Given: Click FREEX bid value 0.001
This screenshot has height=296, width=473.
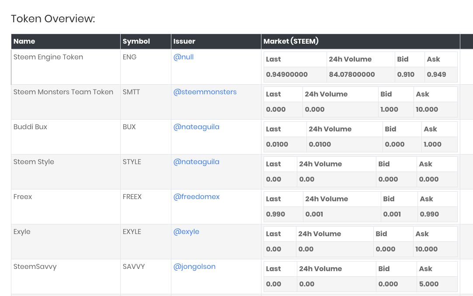Looking at the screenshot, I should click(x=392, y=214).
